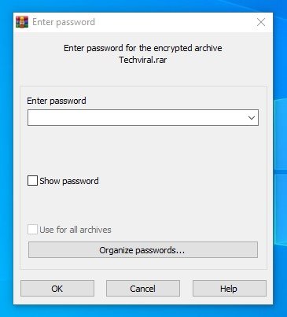Screen dimensions: 287x317
Task: Focus the password text field
Action: click(x=136, y=118)
